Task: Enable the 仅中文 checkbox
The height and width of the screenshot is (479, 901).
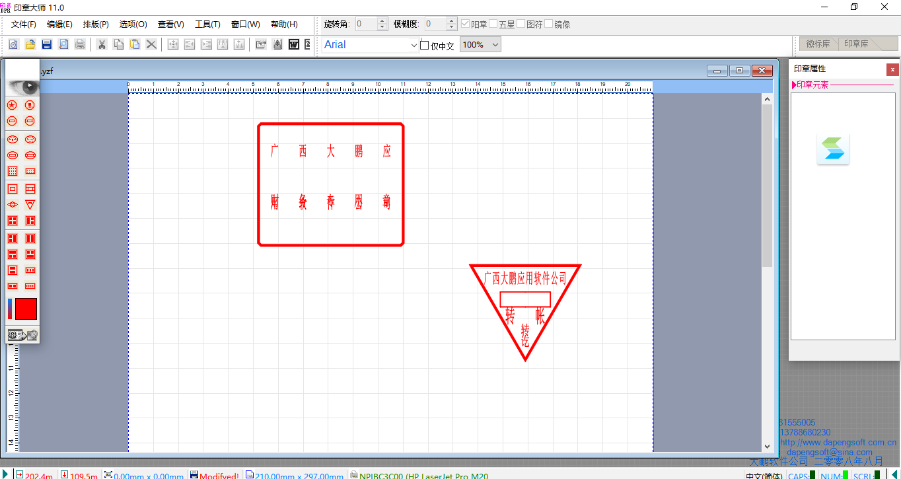Action: coord(424,46)
